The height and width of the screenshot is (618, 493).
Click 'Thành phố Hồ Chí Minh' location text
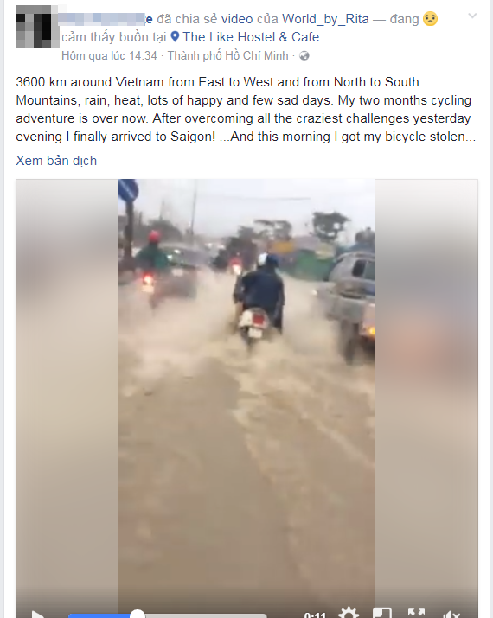(228, 55)
